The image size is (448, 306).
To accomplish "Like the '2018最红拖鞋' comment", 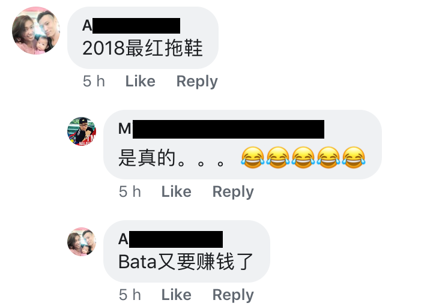I will [141, 81].
